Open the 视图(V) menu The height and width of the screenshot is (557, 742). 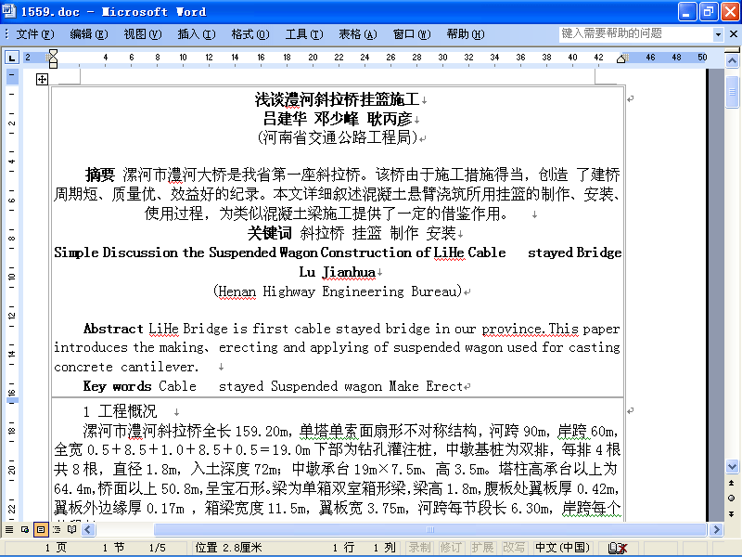point(143,34)
